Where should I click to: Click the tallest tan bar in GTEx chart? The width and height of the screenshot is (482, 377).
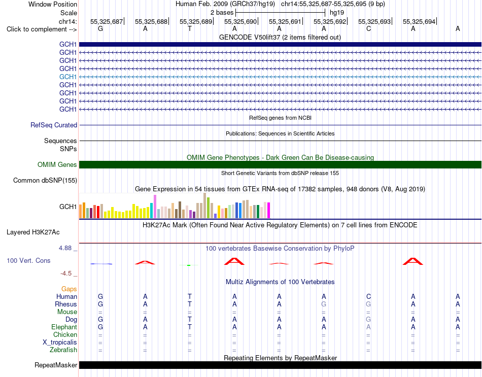205,205
